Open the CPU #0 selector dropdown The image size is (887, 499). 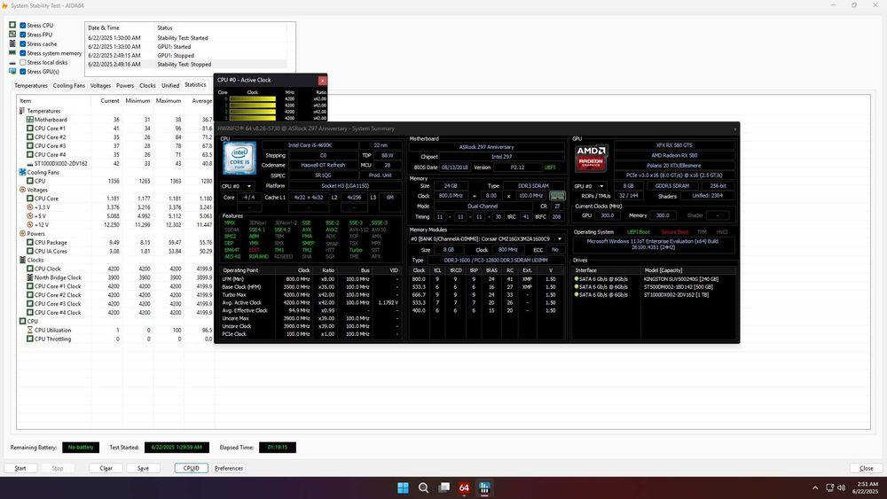point(237,186)
